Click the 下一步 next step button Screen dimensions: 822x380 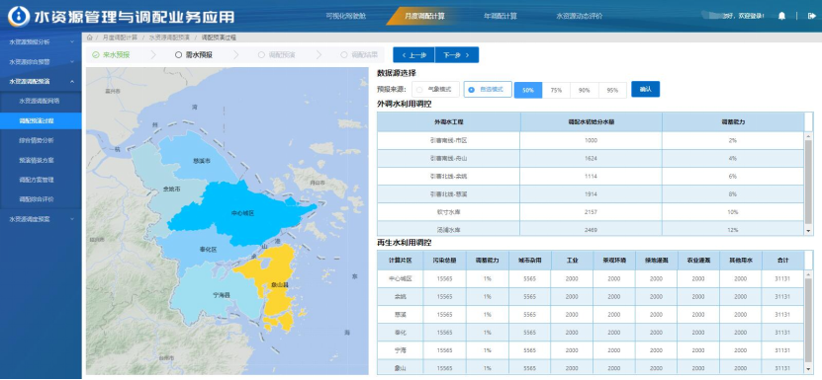457,55
